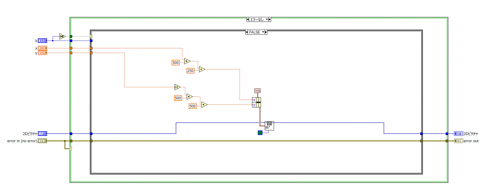Image resolution: width=498 pixels, height=188 pixels.
Task: Click the x input of Bundle By Name
Action: pos(254,100)
